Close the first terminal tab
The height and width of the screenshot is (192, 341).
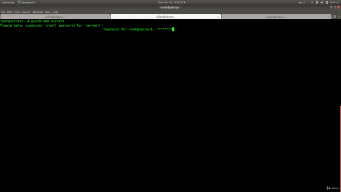(108, 17)
